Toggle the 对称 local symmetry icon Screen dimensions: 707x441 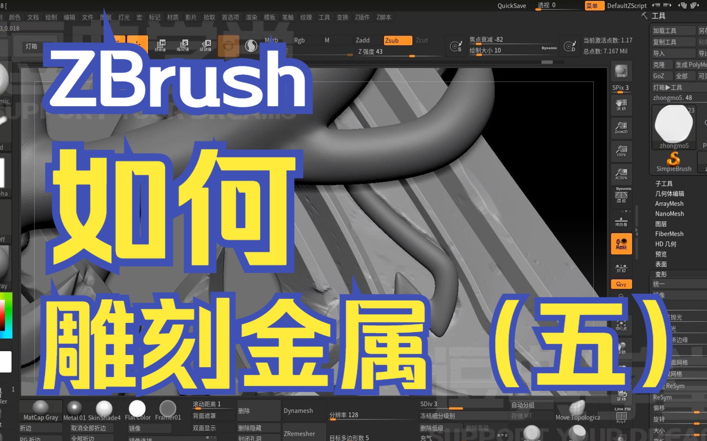[x=621, y=267]
